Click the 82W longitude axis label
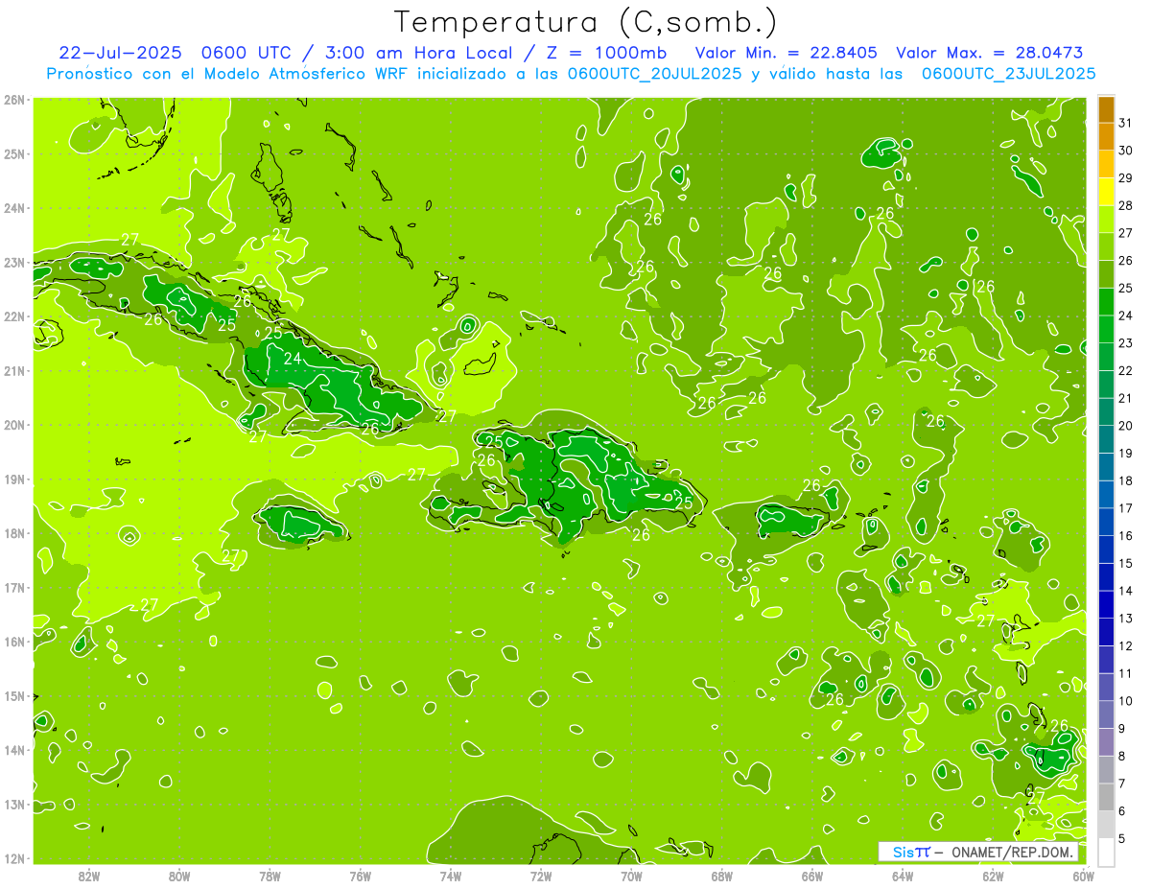The image size is (1151, 889). (88, 876)
